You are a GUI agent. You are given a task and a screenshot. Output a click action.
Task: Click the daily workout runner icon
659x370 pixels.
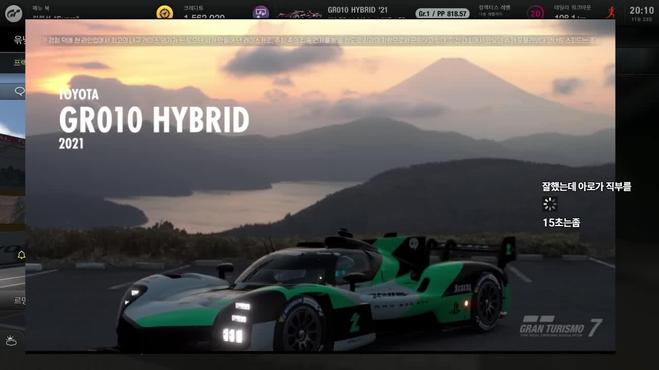pos(611,12)
